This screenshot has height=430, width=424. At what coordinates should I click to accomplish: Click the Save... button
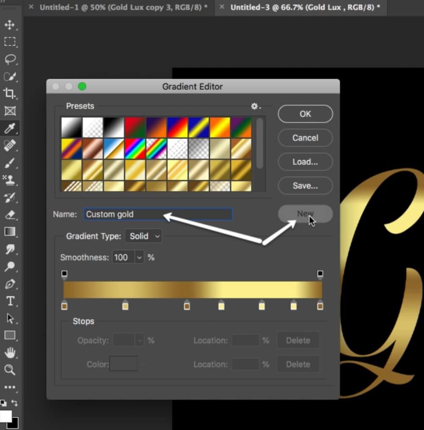305,186
